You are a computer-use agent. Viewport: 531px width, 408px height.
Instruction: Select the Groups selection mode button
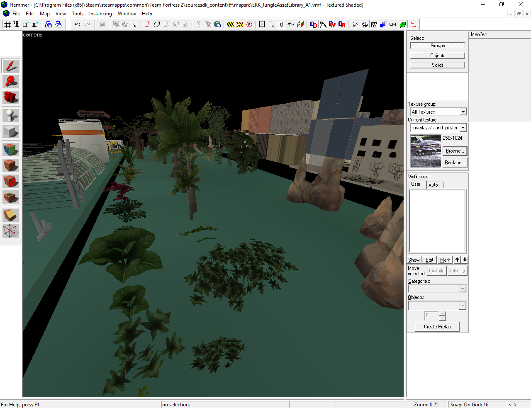click(x=438, y=46)
